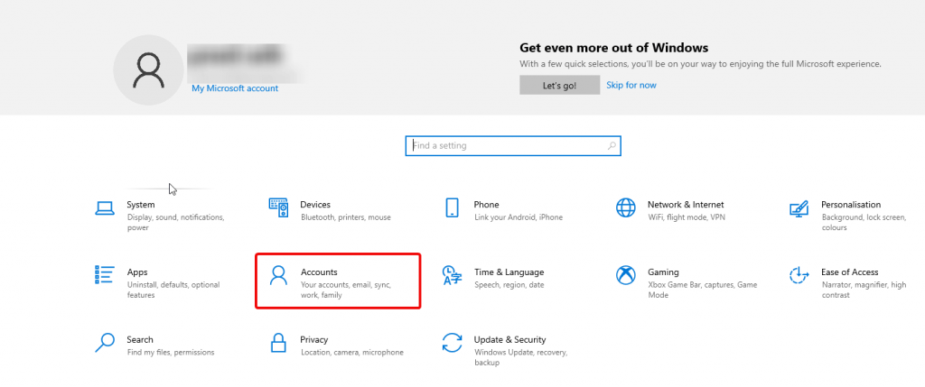925x387 pixels.
Task: Open the System laptop icon
Action: pyautogui.click(x=105, y=207)
